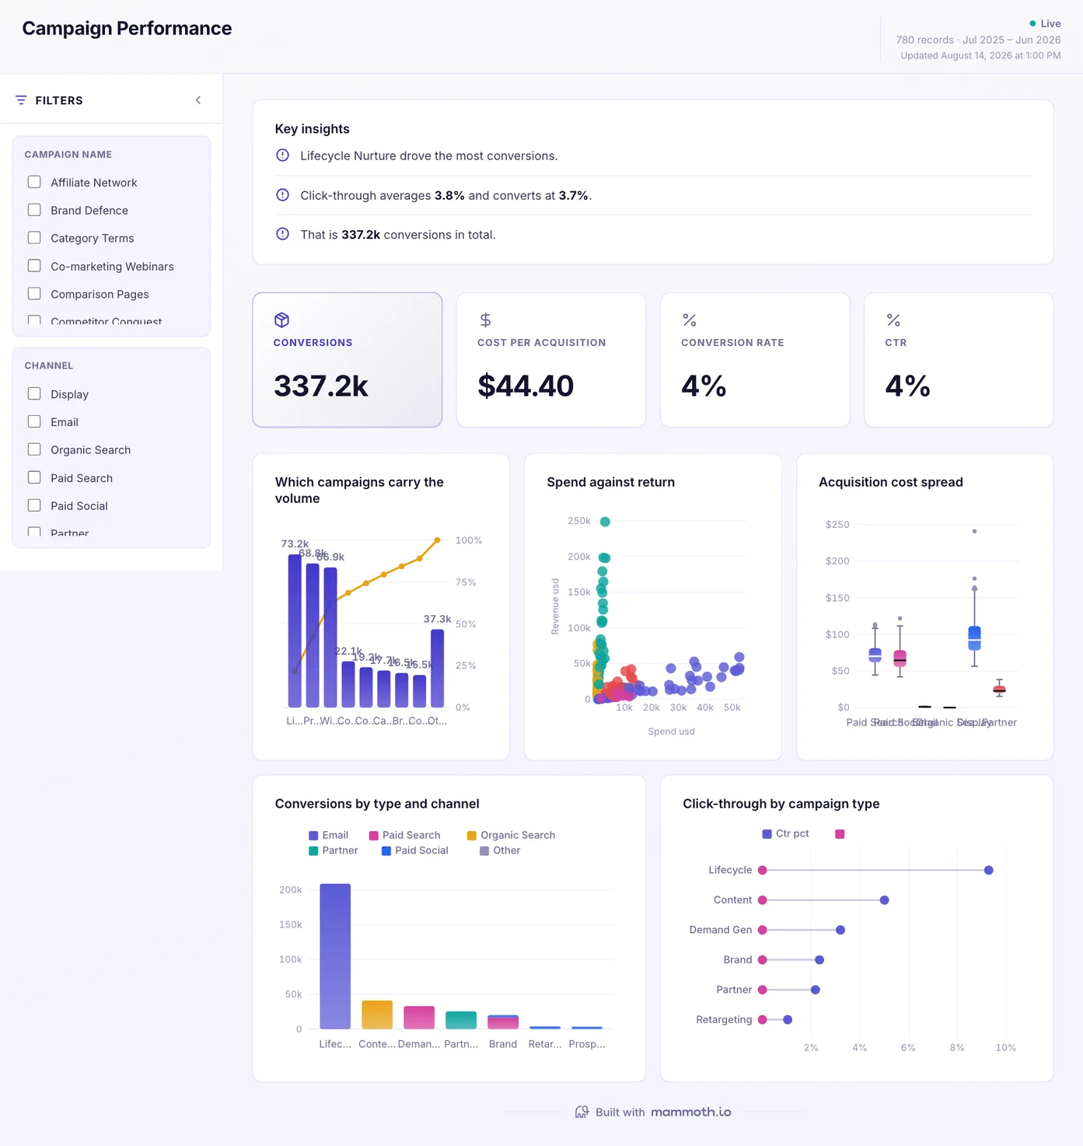Click the Click-through by campaign type title
This screenshot has width=1083, height=1146.
pyautogui.click(x=781, y=804)
